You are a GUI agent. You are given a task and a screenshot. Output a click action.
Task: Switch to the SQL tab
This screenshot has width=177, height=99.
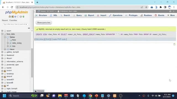[x=54, y=15]
